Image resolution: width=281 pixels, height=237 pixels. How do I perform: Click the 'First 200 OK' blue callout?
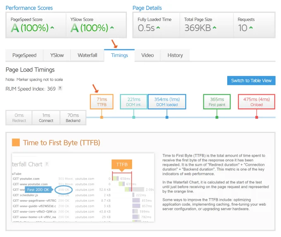click(x=38, y=189)
